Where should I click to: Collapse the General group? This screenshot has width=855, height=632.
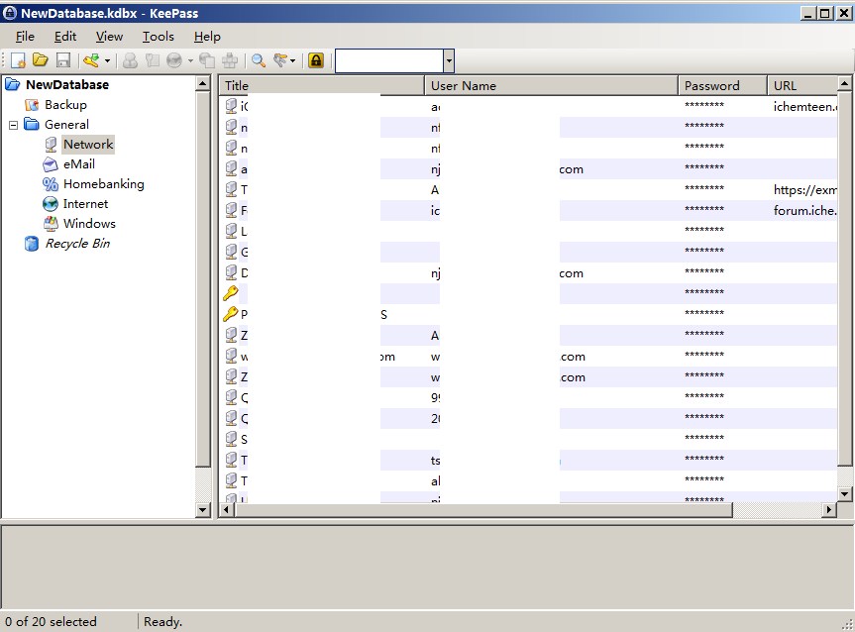tap(13, 125)
